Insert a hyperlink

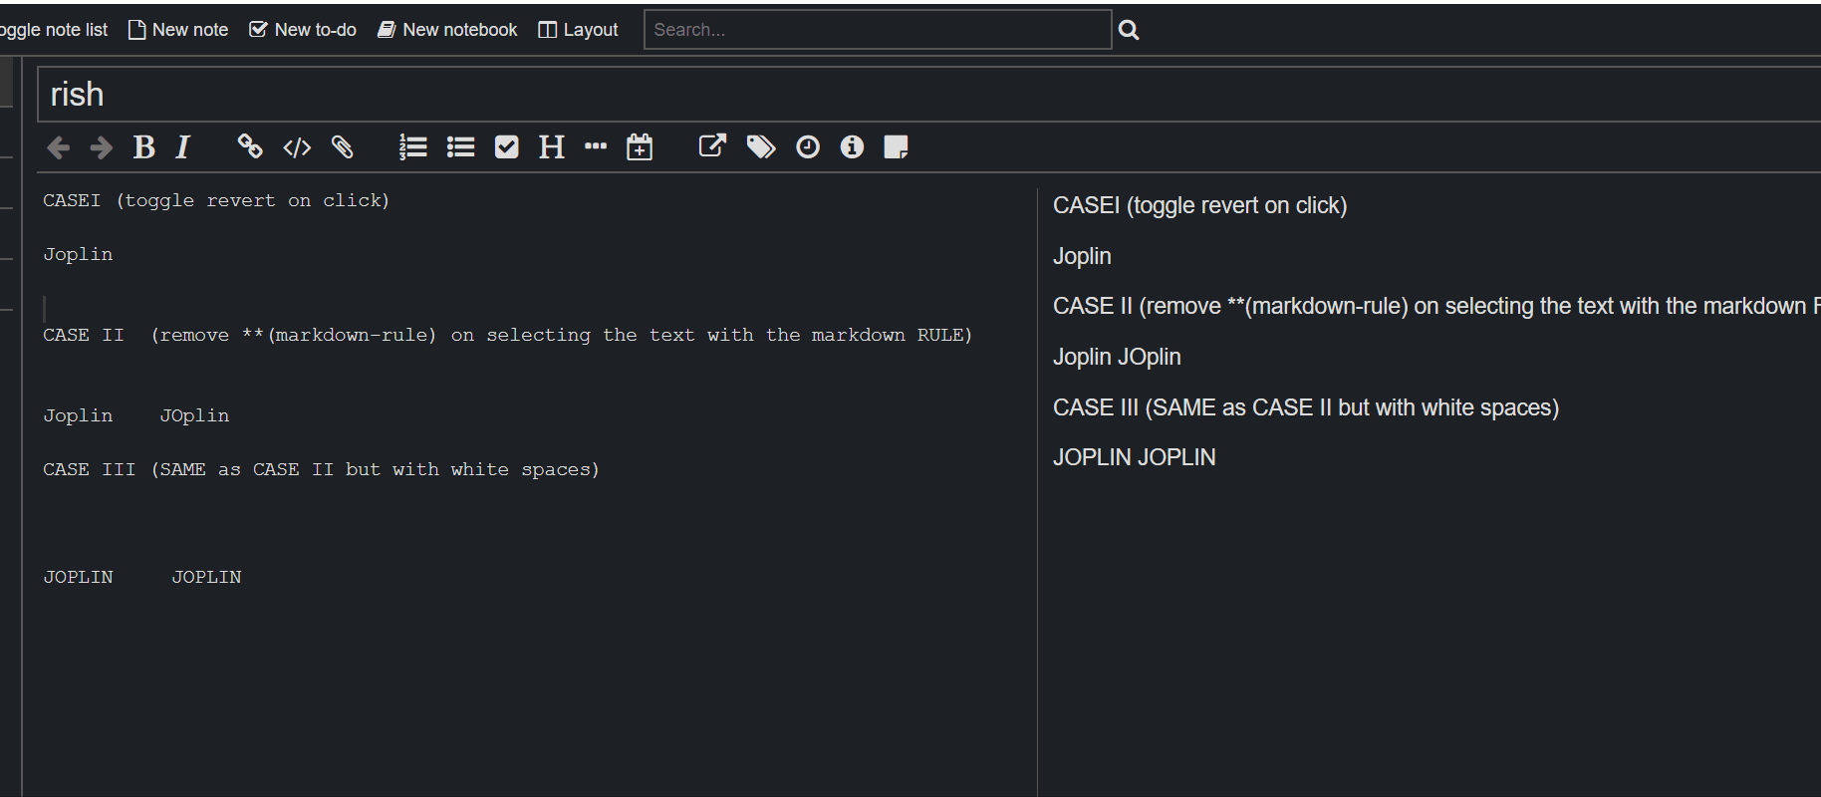point(250,147)
